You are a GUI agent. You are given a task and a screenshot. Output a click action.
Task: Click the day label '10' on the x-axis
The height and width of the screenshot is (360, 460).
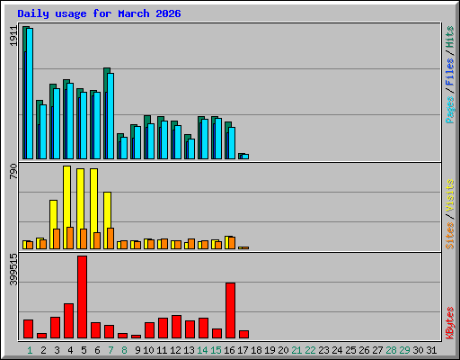(x=148, y=350)
